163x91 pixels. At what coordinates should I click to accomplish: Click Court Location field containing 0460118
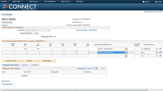pyautogui.click(x=150, y=49)
